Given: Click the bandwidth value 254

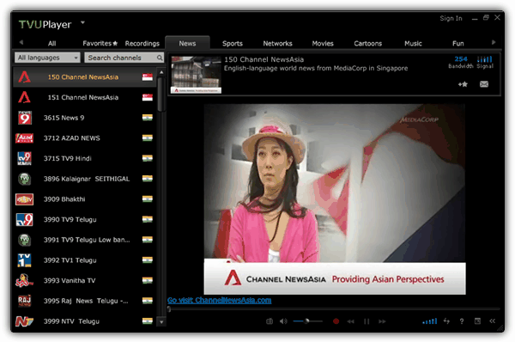Looking at the screenshot, I should click(x=461, y=59).
